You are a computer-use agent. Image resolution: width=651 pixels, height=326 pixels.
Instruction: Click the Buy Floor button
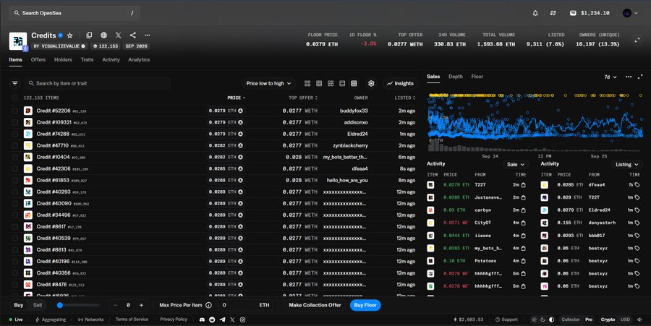click(365, 305)
